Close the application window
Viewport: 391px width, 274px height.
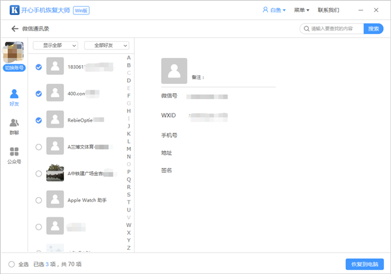click(x=376, y=10)
